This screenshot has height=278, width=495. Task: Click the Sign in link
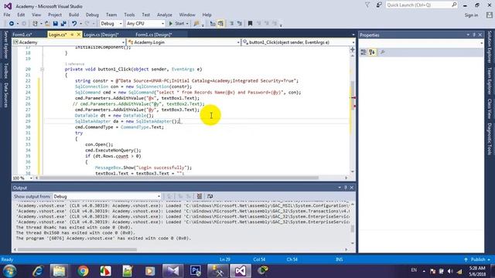tap(471, 15)
